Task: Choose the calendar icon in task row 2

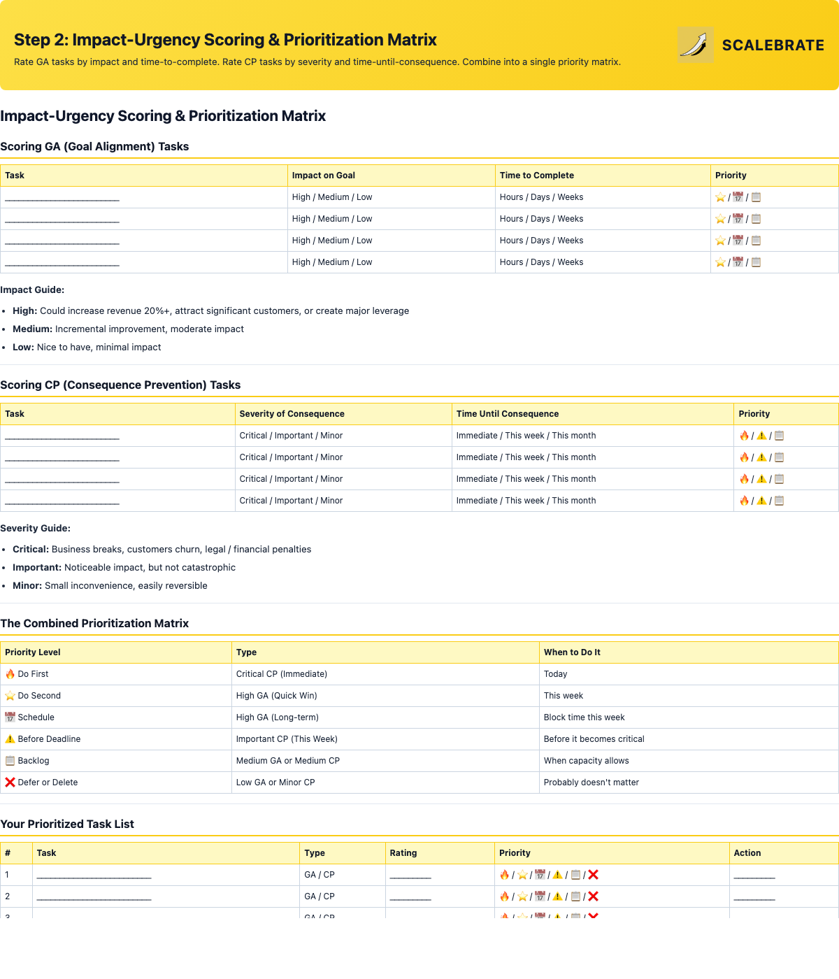Action: pyautogui.click(x=540, y=896)
